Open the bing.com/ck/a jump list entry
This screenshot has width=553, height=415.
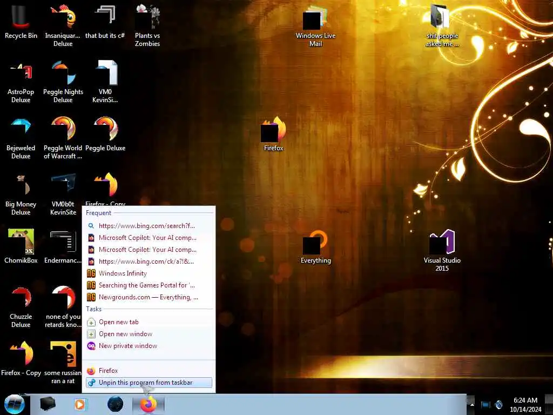coord(149,262)
